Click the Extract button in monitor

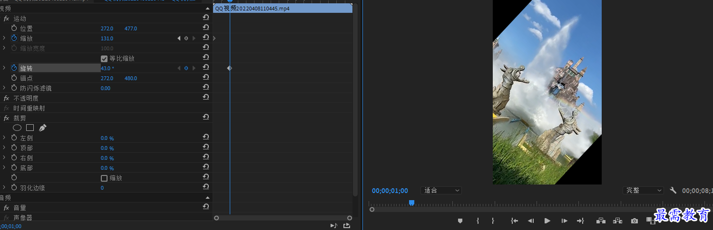pyautogui.click(x=617, y=221)
